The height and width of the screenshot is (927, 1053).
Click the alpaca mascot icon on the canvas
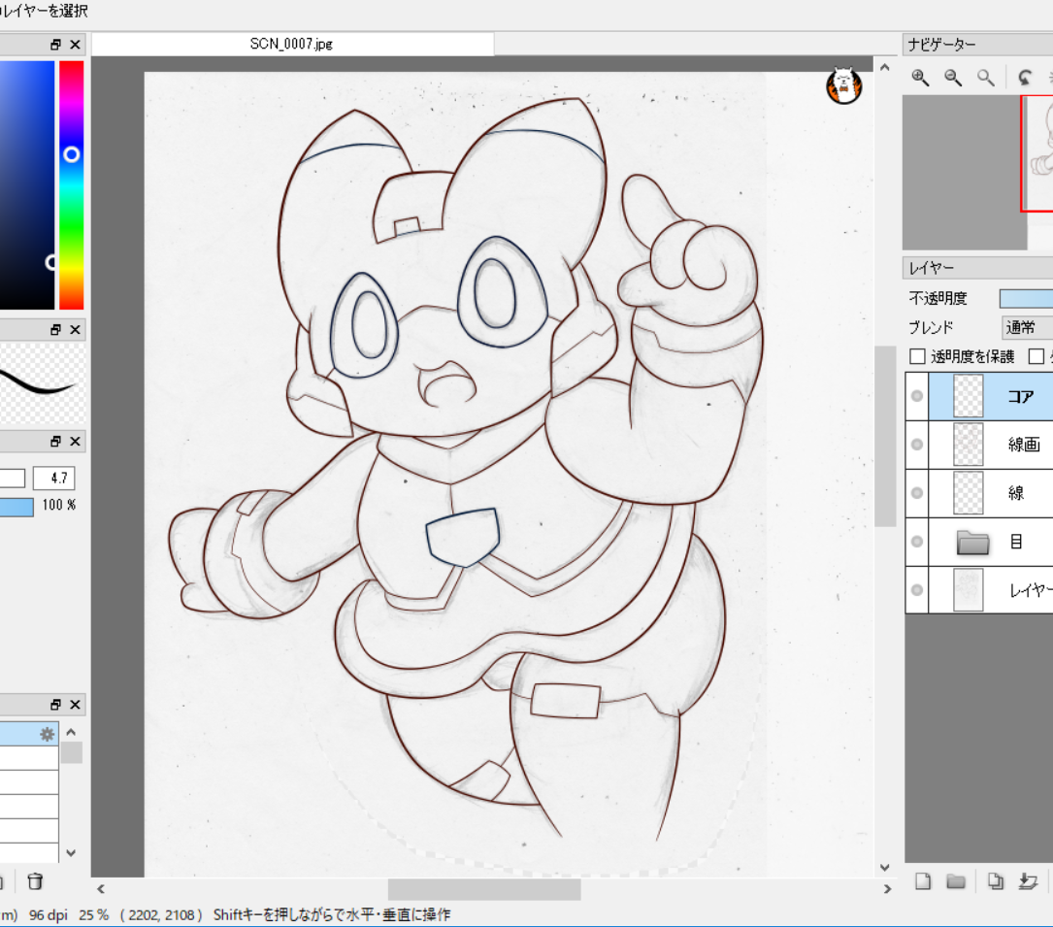point(844,86)
